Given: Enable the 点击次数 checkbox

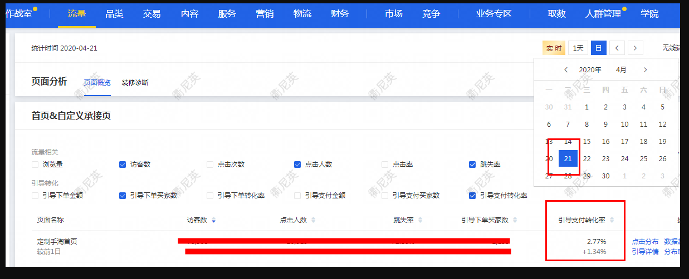Looking at the screenshot, I should point(210,165).
